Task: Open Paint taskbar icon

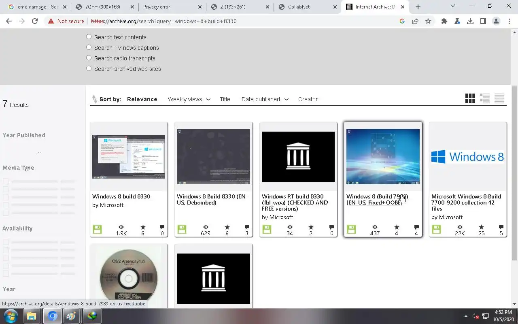Action: pos(71,316)
